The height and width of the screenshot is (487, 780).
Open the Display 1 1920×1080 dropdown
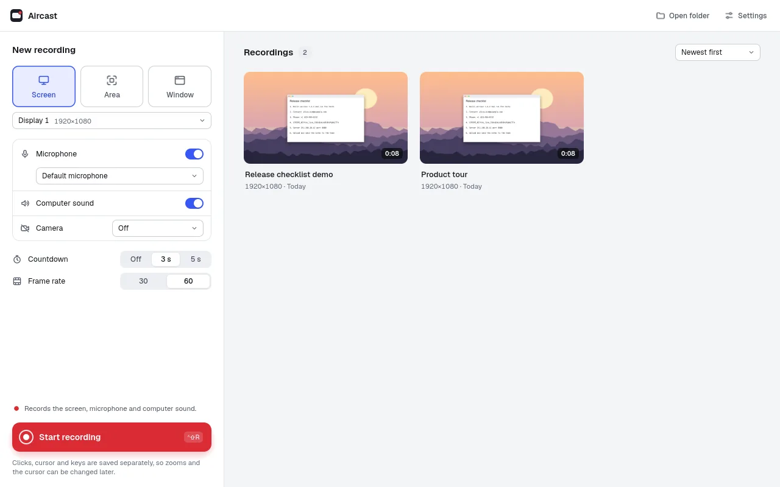[112, 121]
